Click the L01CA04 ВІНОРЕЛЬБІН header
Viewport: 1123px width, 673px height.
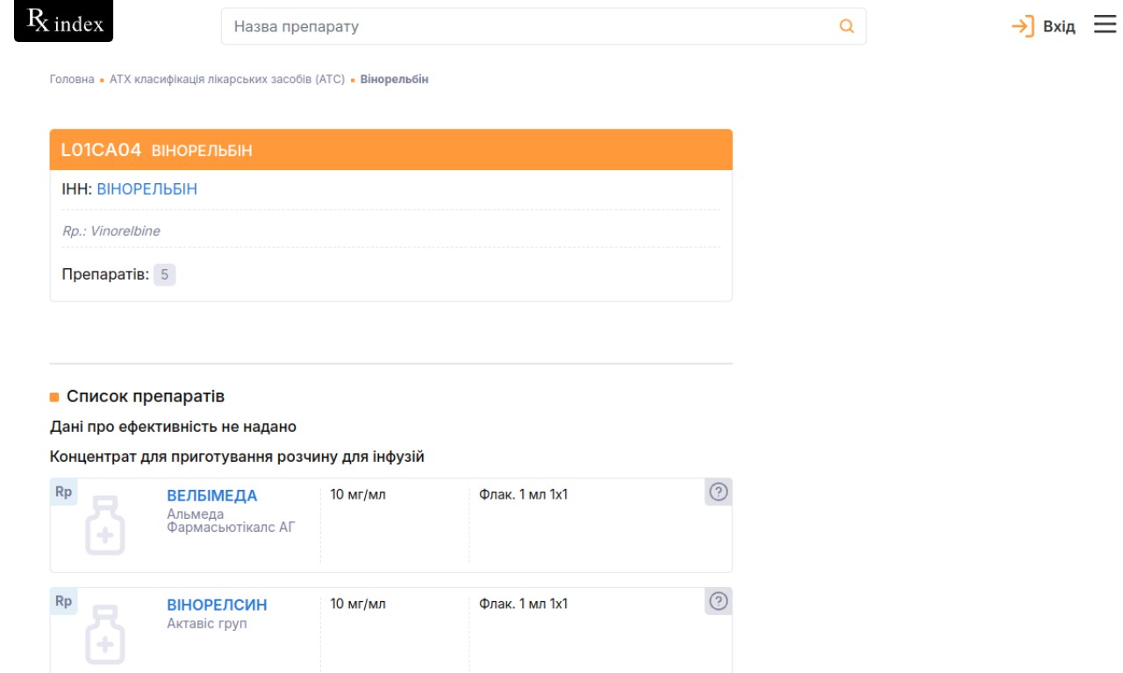(x=391, y=150)
